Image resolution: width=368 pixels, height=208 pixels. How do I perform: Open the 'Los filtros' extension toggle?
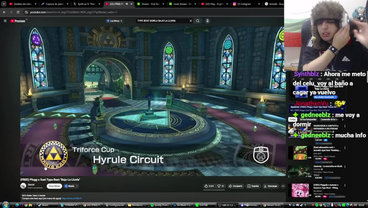(115, 21)
